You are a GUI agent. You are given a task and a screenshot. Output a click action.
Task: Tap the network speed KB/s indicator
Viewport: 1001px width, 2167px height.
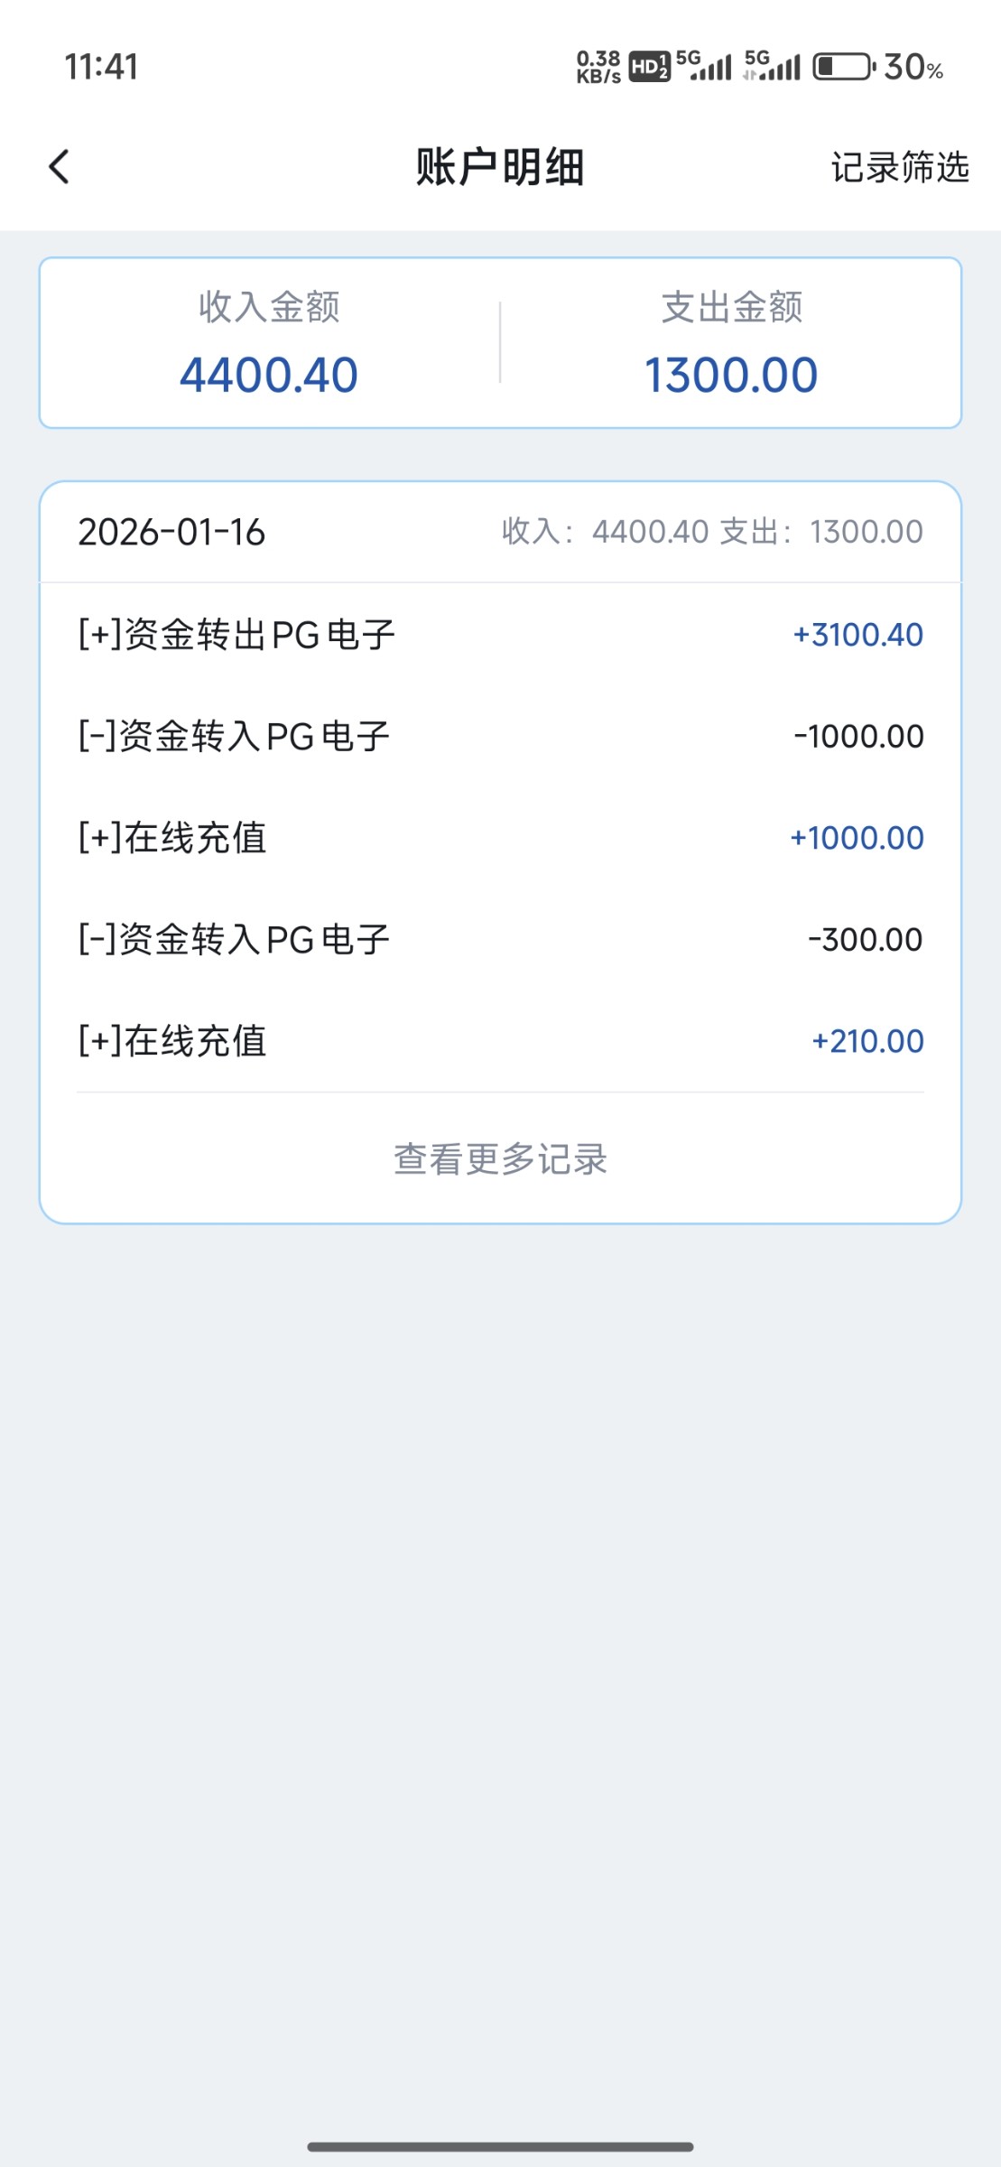click(598, 67)
